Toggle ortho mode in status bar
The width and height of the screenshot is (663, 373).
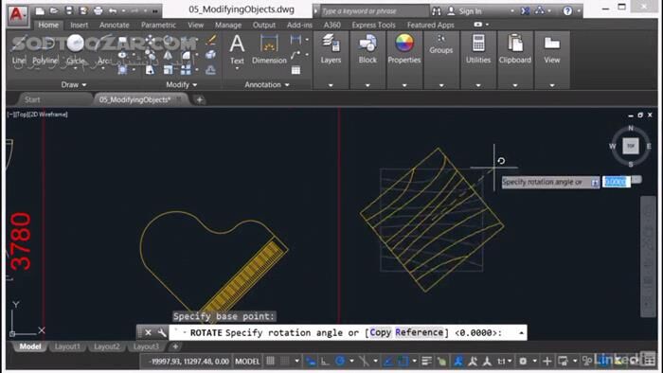(325, 362)
